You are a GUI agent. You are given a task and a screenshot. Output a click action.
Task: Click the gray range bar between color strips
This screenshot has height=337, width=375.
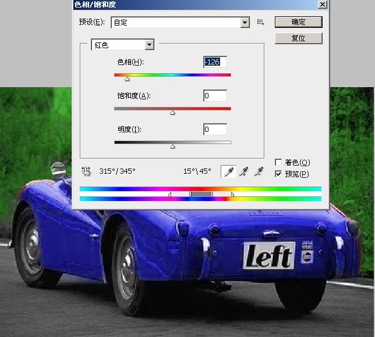point(201,194)
